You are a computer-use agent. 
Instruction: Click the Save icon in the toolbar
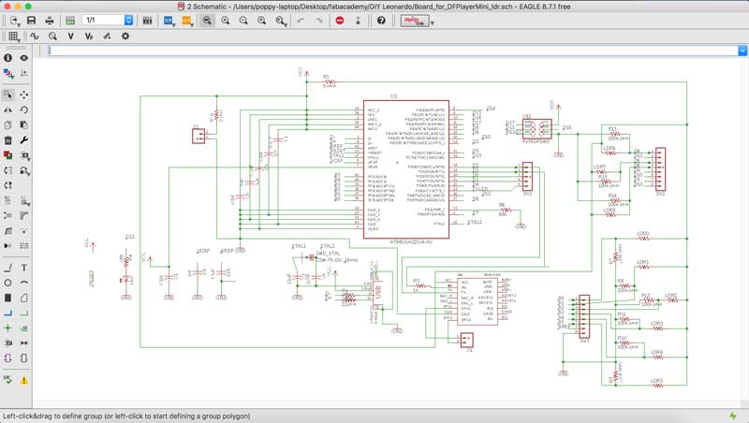31,21
